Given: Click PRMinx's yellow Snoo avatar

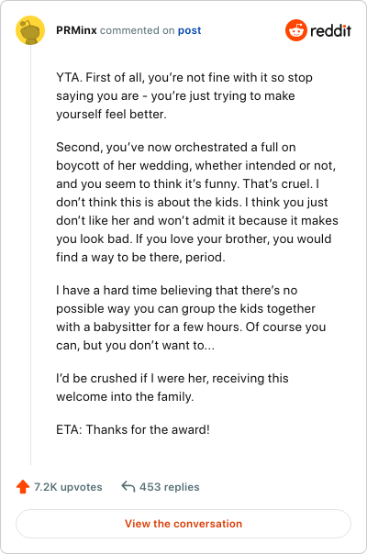Looking at the screenshot, I should (x=30, y=30).
